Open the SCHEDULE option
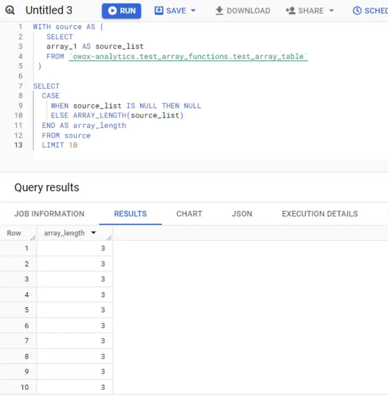388x402 pixels. point(370,11)
